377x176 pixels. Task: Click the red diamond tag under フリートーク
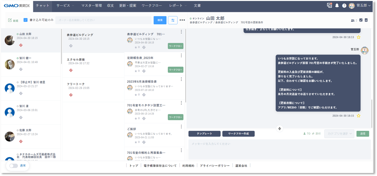71,95
